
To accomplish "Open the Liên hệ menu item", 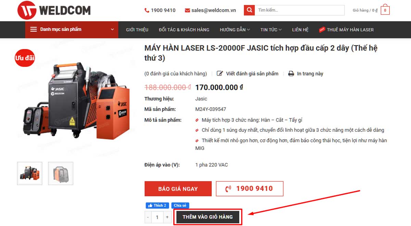I will click(300, 30).
